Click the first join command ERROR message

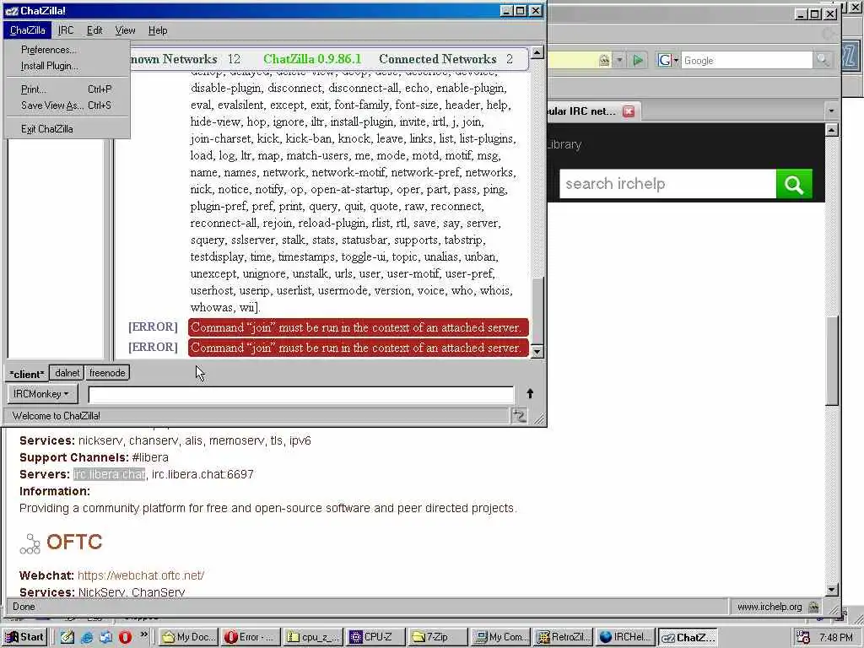358,327
